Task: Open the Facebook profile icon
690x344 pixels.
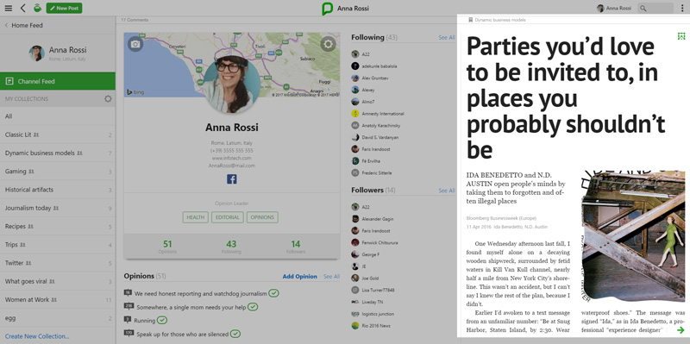Action: (x=232, y=179)
